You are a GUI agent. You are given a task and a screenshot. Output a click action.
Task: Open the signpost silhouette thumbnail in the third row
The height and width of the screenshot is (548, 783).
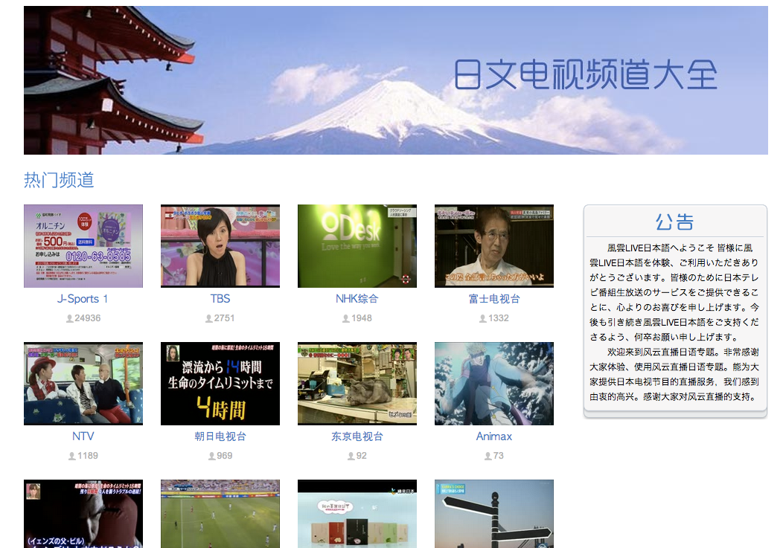click(x=494, y=514)
